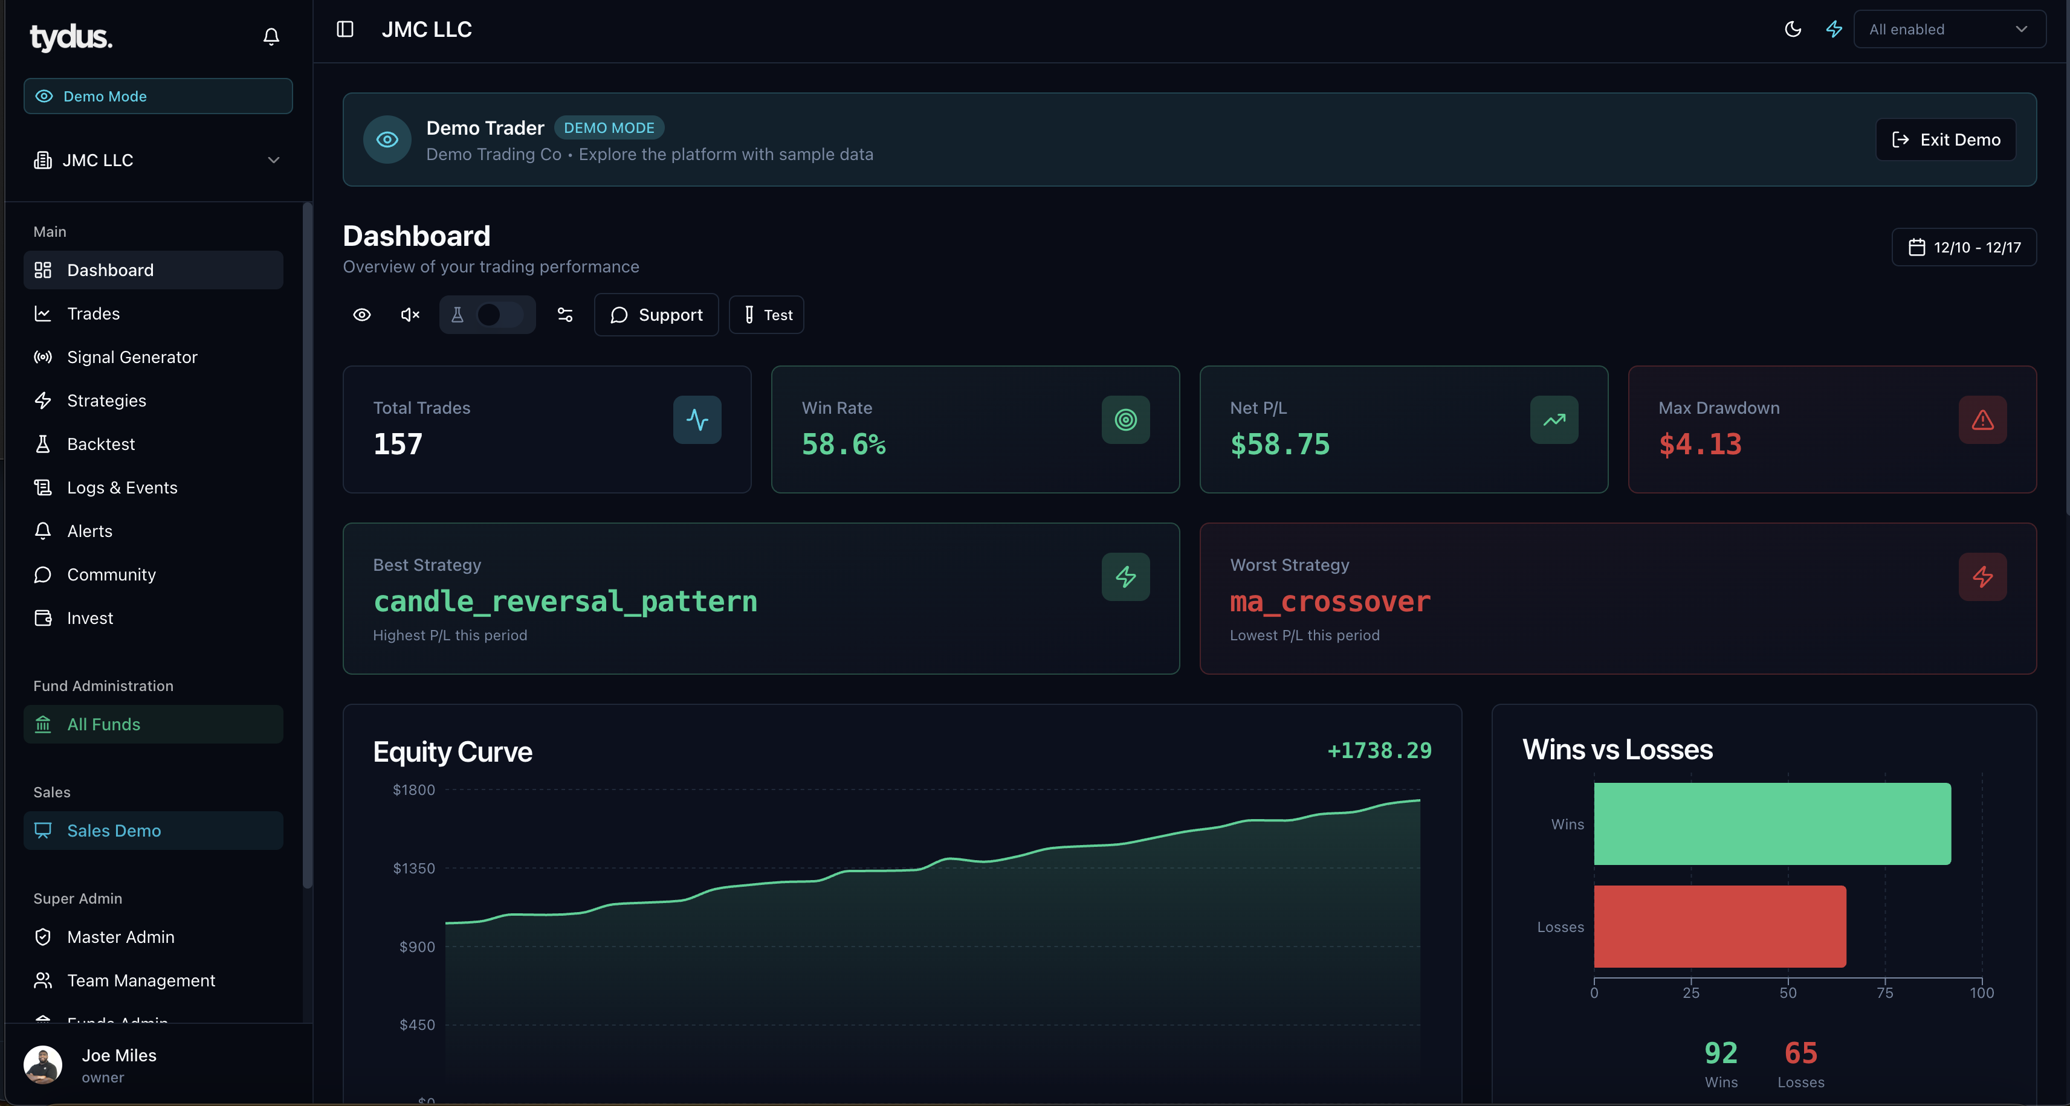
Task: Click the Exit Demo button
Action: click(x=1945, y=139)
